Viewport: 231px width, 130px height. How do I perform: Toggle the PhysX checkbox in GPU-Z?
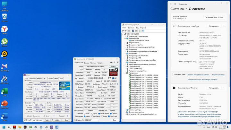tap(102, 116)
